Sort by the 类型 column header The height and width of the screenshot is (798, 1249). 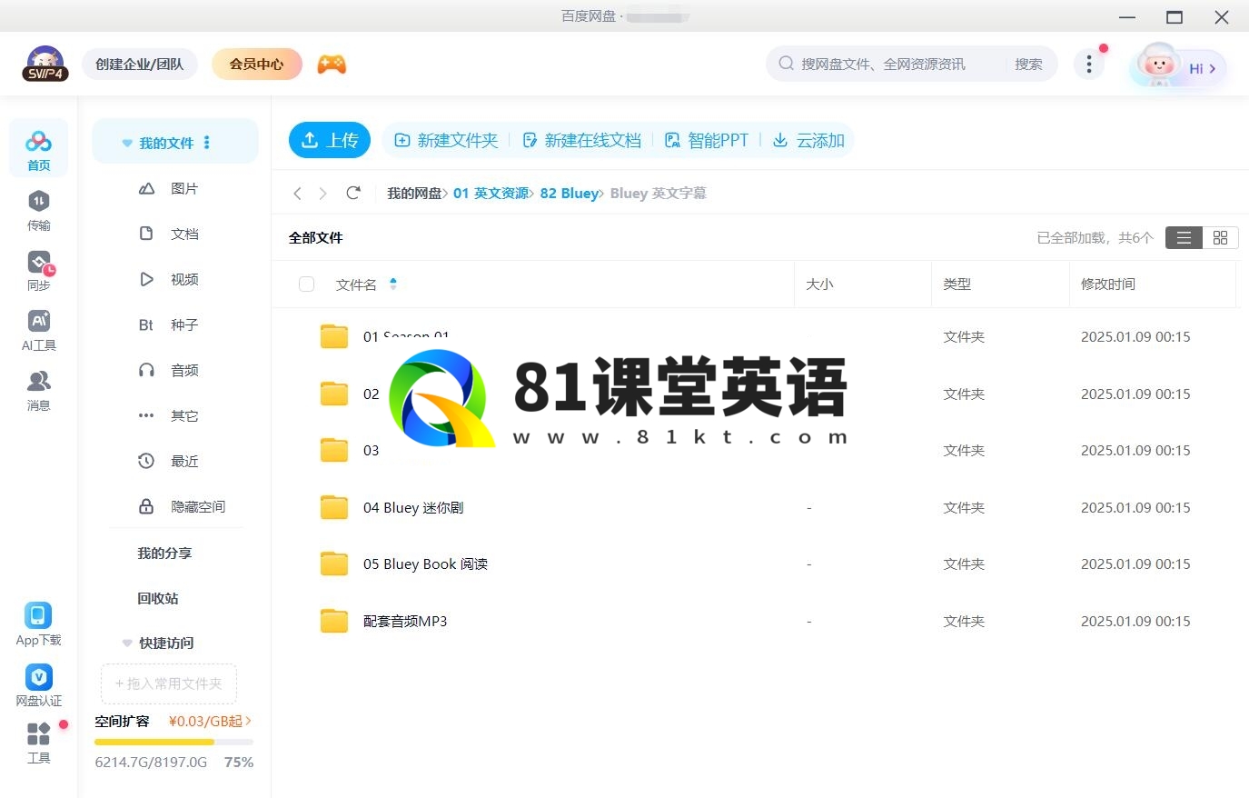pos(957,284)
